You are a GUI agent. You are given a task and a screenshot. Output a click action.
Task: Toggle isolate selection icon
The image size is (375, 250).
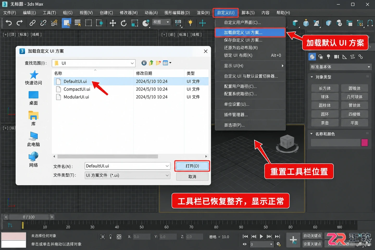(103, 237)
